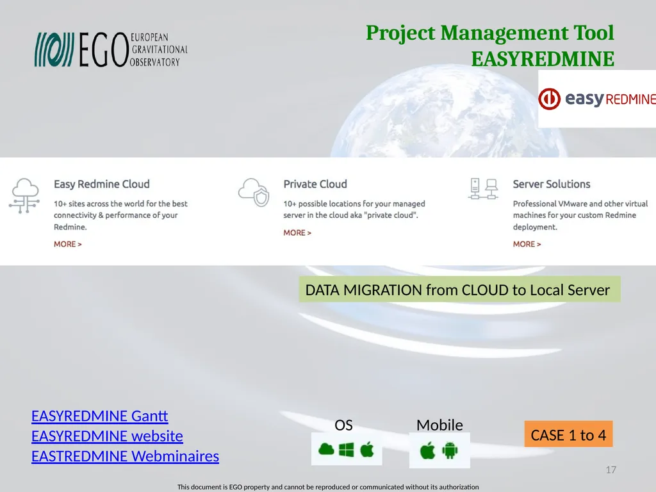This screenshot has height=492, width=656.
Task: Click the Mobile label
Action: point(439,425)
